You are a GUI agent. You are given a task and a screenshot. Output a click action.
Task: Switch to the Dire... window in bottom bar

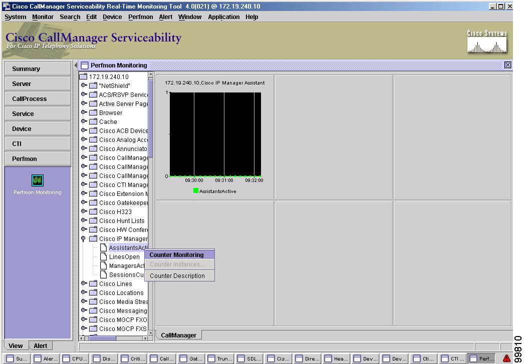(308, 358)
